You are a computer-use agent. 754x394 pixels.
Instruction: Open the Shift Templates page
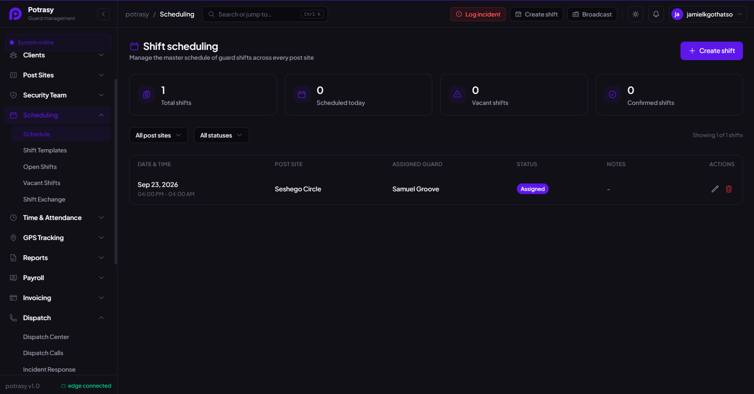click(45, 150)
